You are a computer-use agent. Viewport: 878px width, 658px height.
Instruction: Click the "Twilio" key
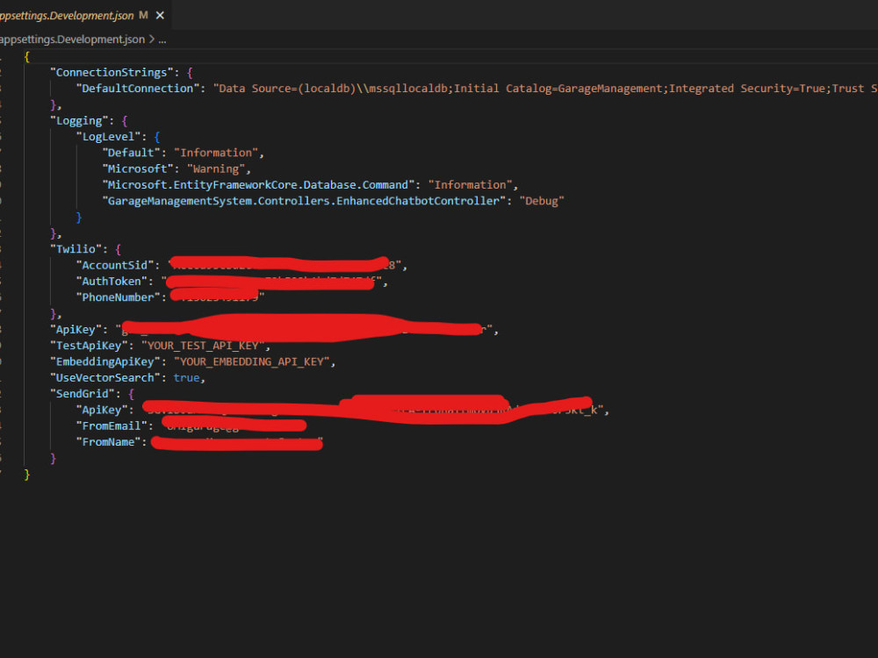point(76,249)
